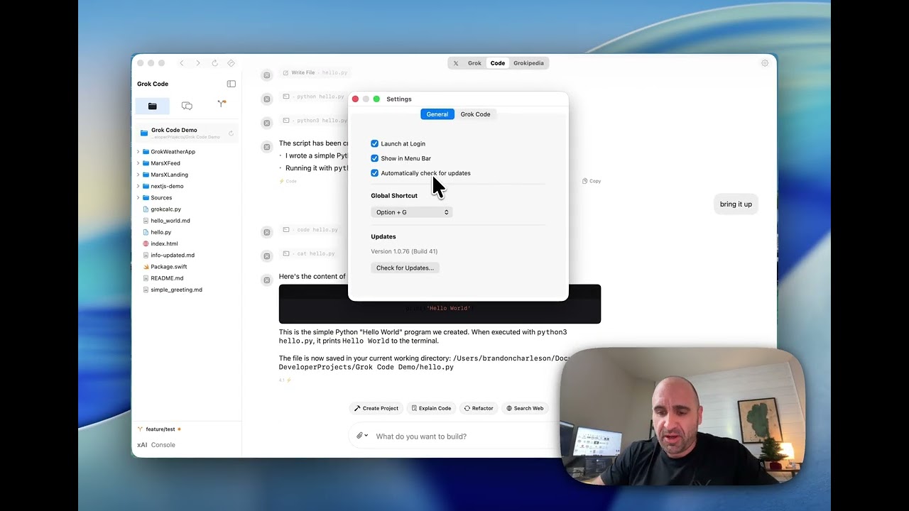
Task: Open the Option + G shortcut dropdown
Action: tap(411, 212)
